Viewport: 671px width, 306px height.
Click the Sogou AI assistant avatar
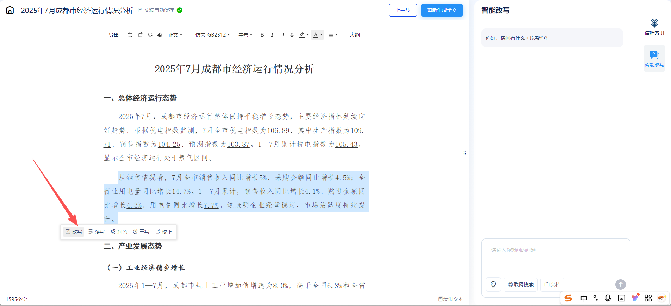coord(661,298)
